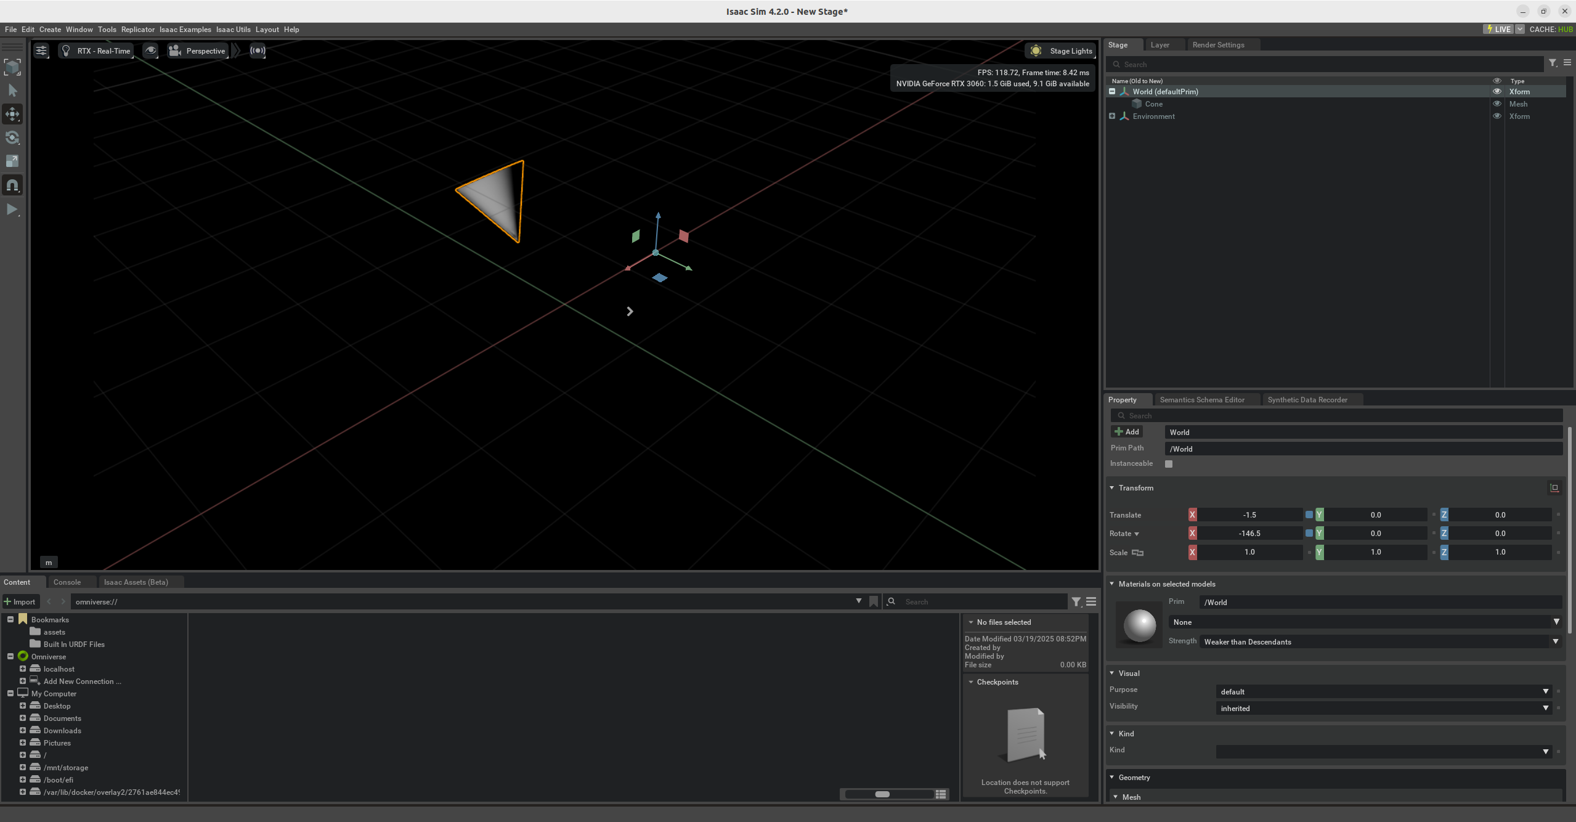The width and height of the screenshot is (1576, 822).
Task: Open the Visibility inherited dropdown
Action: click(1383, 709)
